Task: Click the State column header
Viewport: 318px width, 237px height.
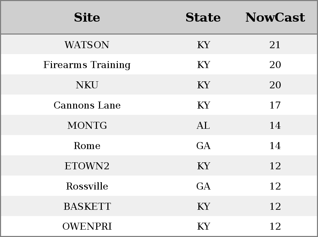Action: click(203, 17)
